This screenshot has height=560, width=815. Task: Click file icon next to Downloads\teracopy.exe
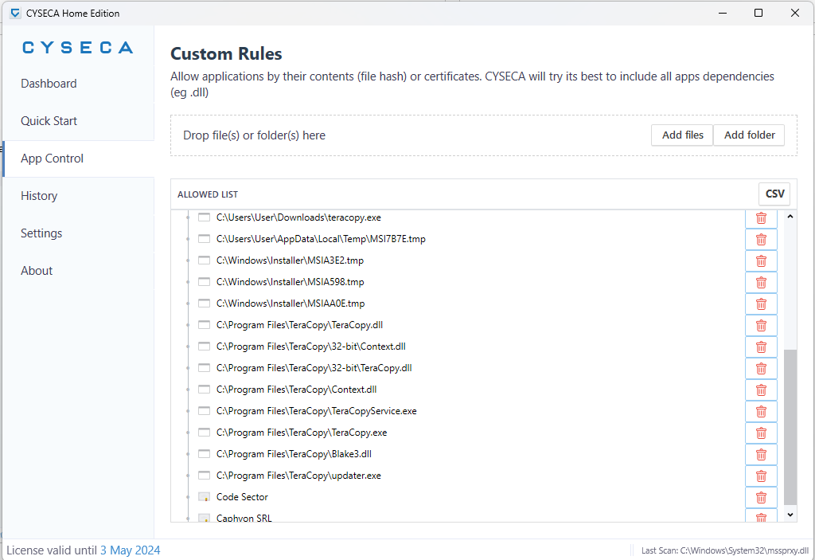[205, 217]
